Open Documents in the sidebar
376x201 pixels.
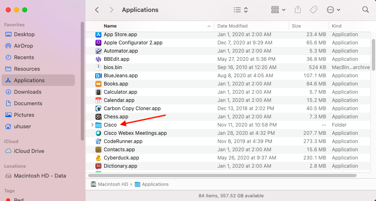(x=38, y=103)
